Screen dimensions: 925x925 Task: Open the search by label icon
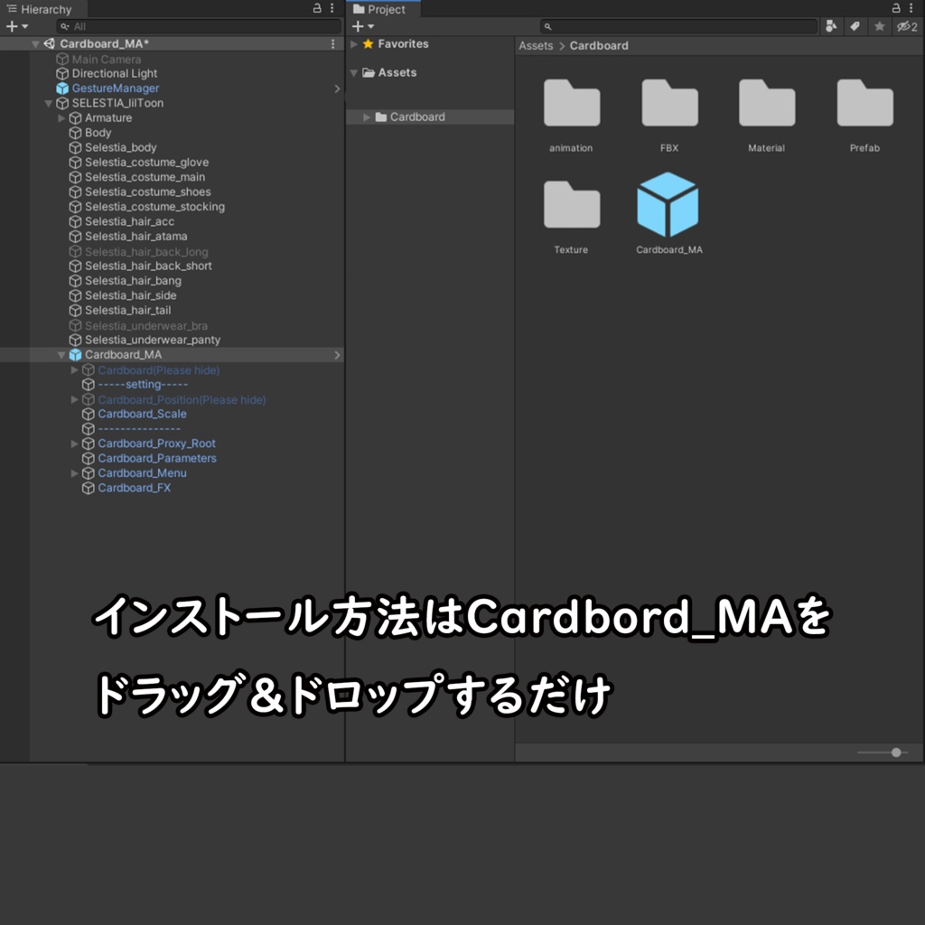(855, 26)
